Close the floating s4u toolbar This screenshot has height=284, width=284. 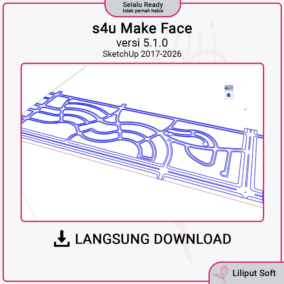click(x=232, y=88)
